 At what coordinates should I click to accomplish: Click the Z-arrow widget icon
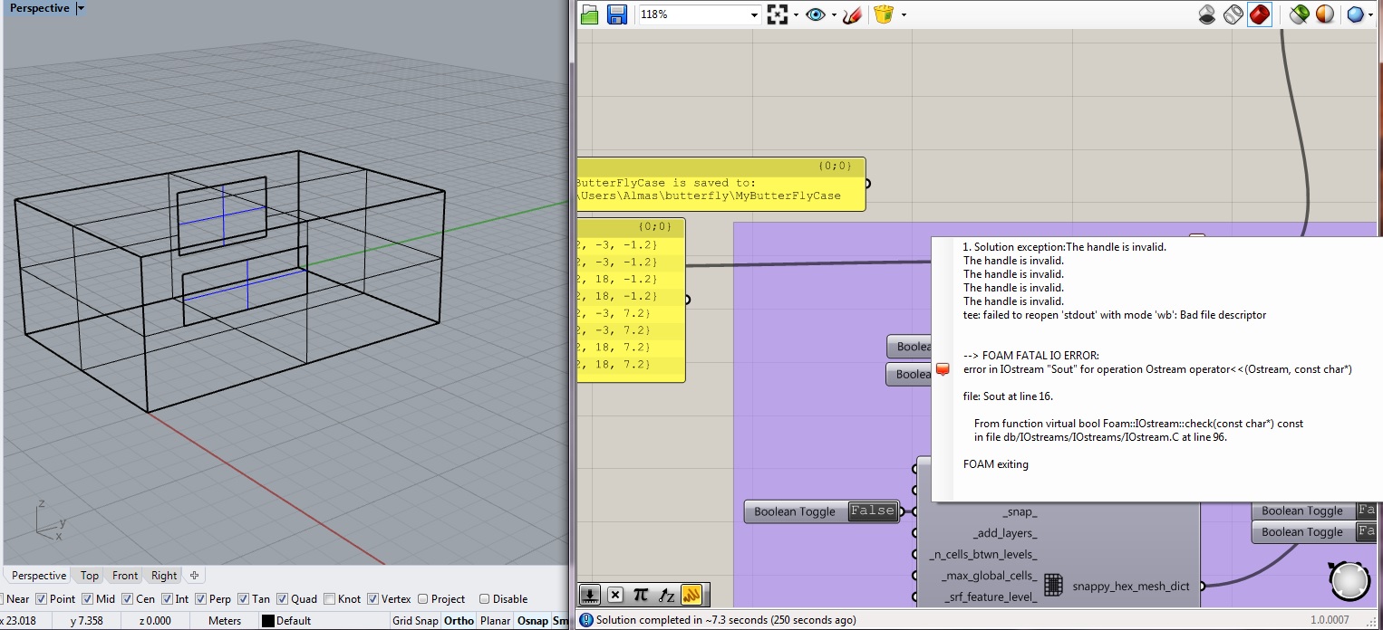pos(666,595)
